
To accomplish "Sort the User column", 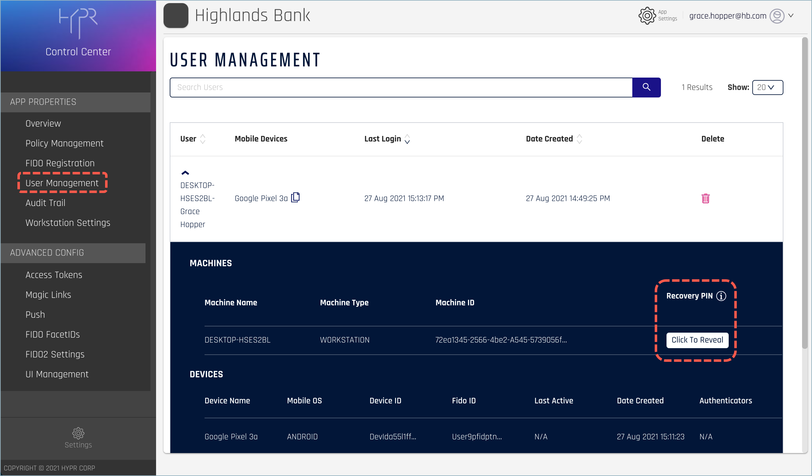I will coord(203,139).
